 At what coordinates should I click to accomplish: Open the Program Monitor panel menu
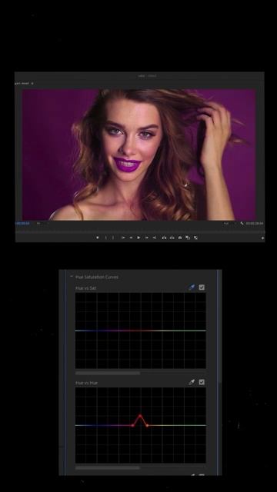[32, 84]
